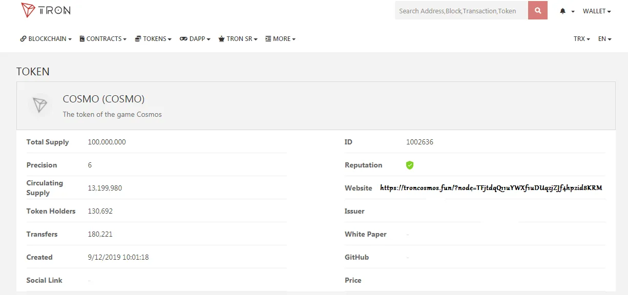Image resolution: width=628 pixels, height=295 pixels.
Task: Click the Blockchain chain-link icon
Action: point(23,39)
